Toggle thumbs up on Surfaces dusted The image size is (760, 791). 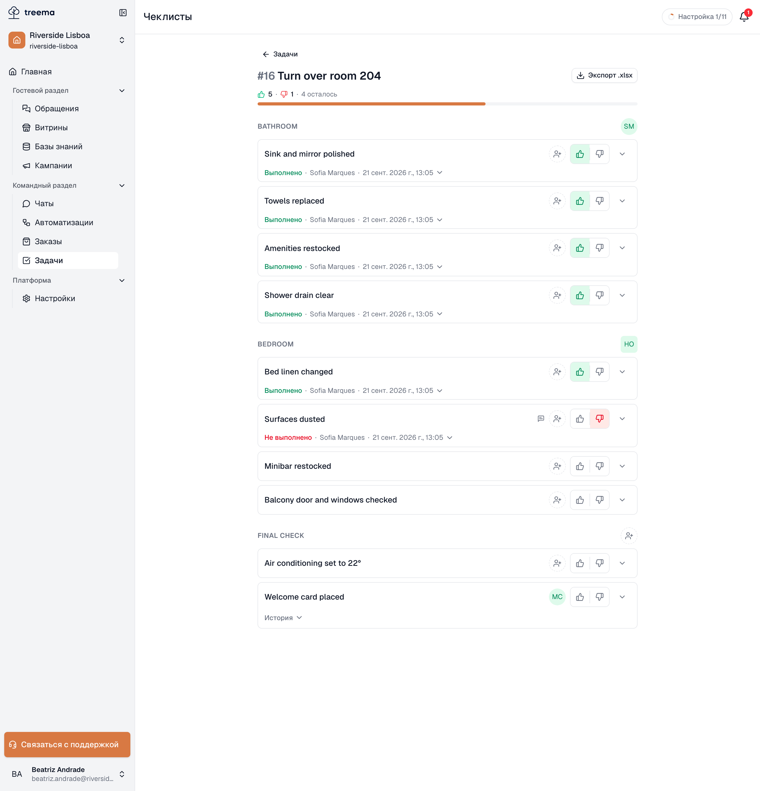(580, 419)
